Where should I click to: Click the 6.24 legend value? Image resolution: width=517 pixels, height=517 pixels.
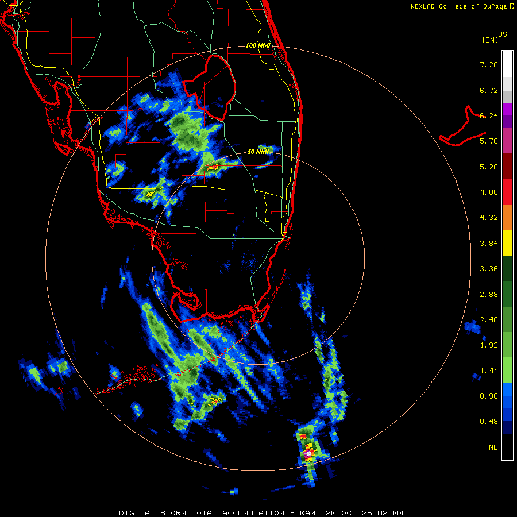pos(489,115)
